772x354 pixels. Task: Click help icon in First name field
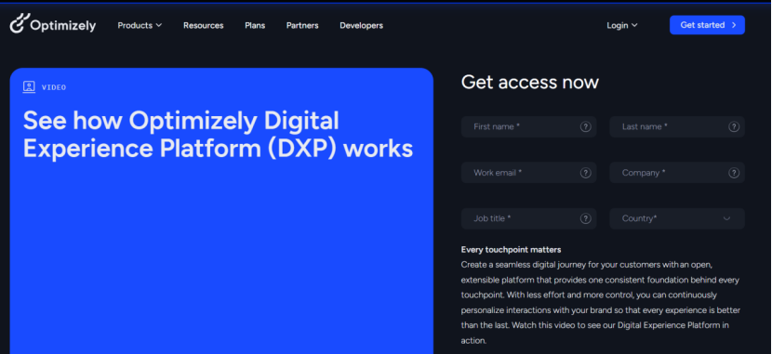[x=585, y=127]
